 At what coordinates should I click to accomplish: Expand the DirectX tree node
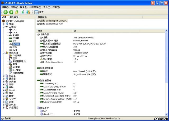point(3,90)
